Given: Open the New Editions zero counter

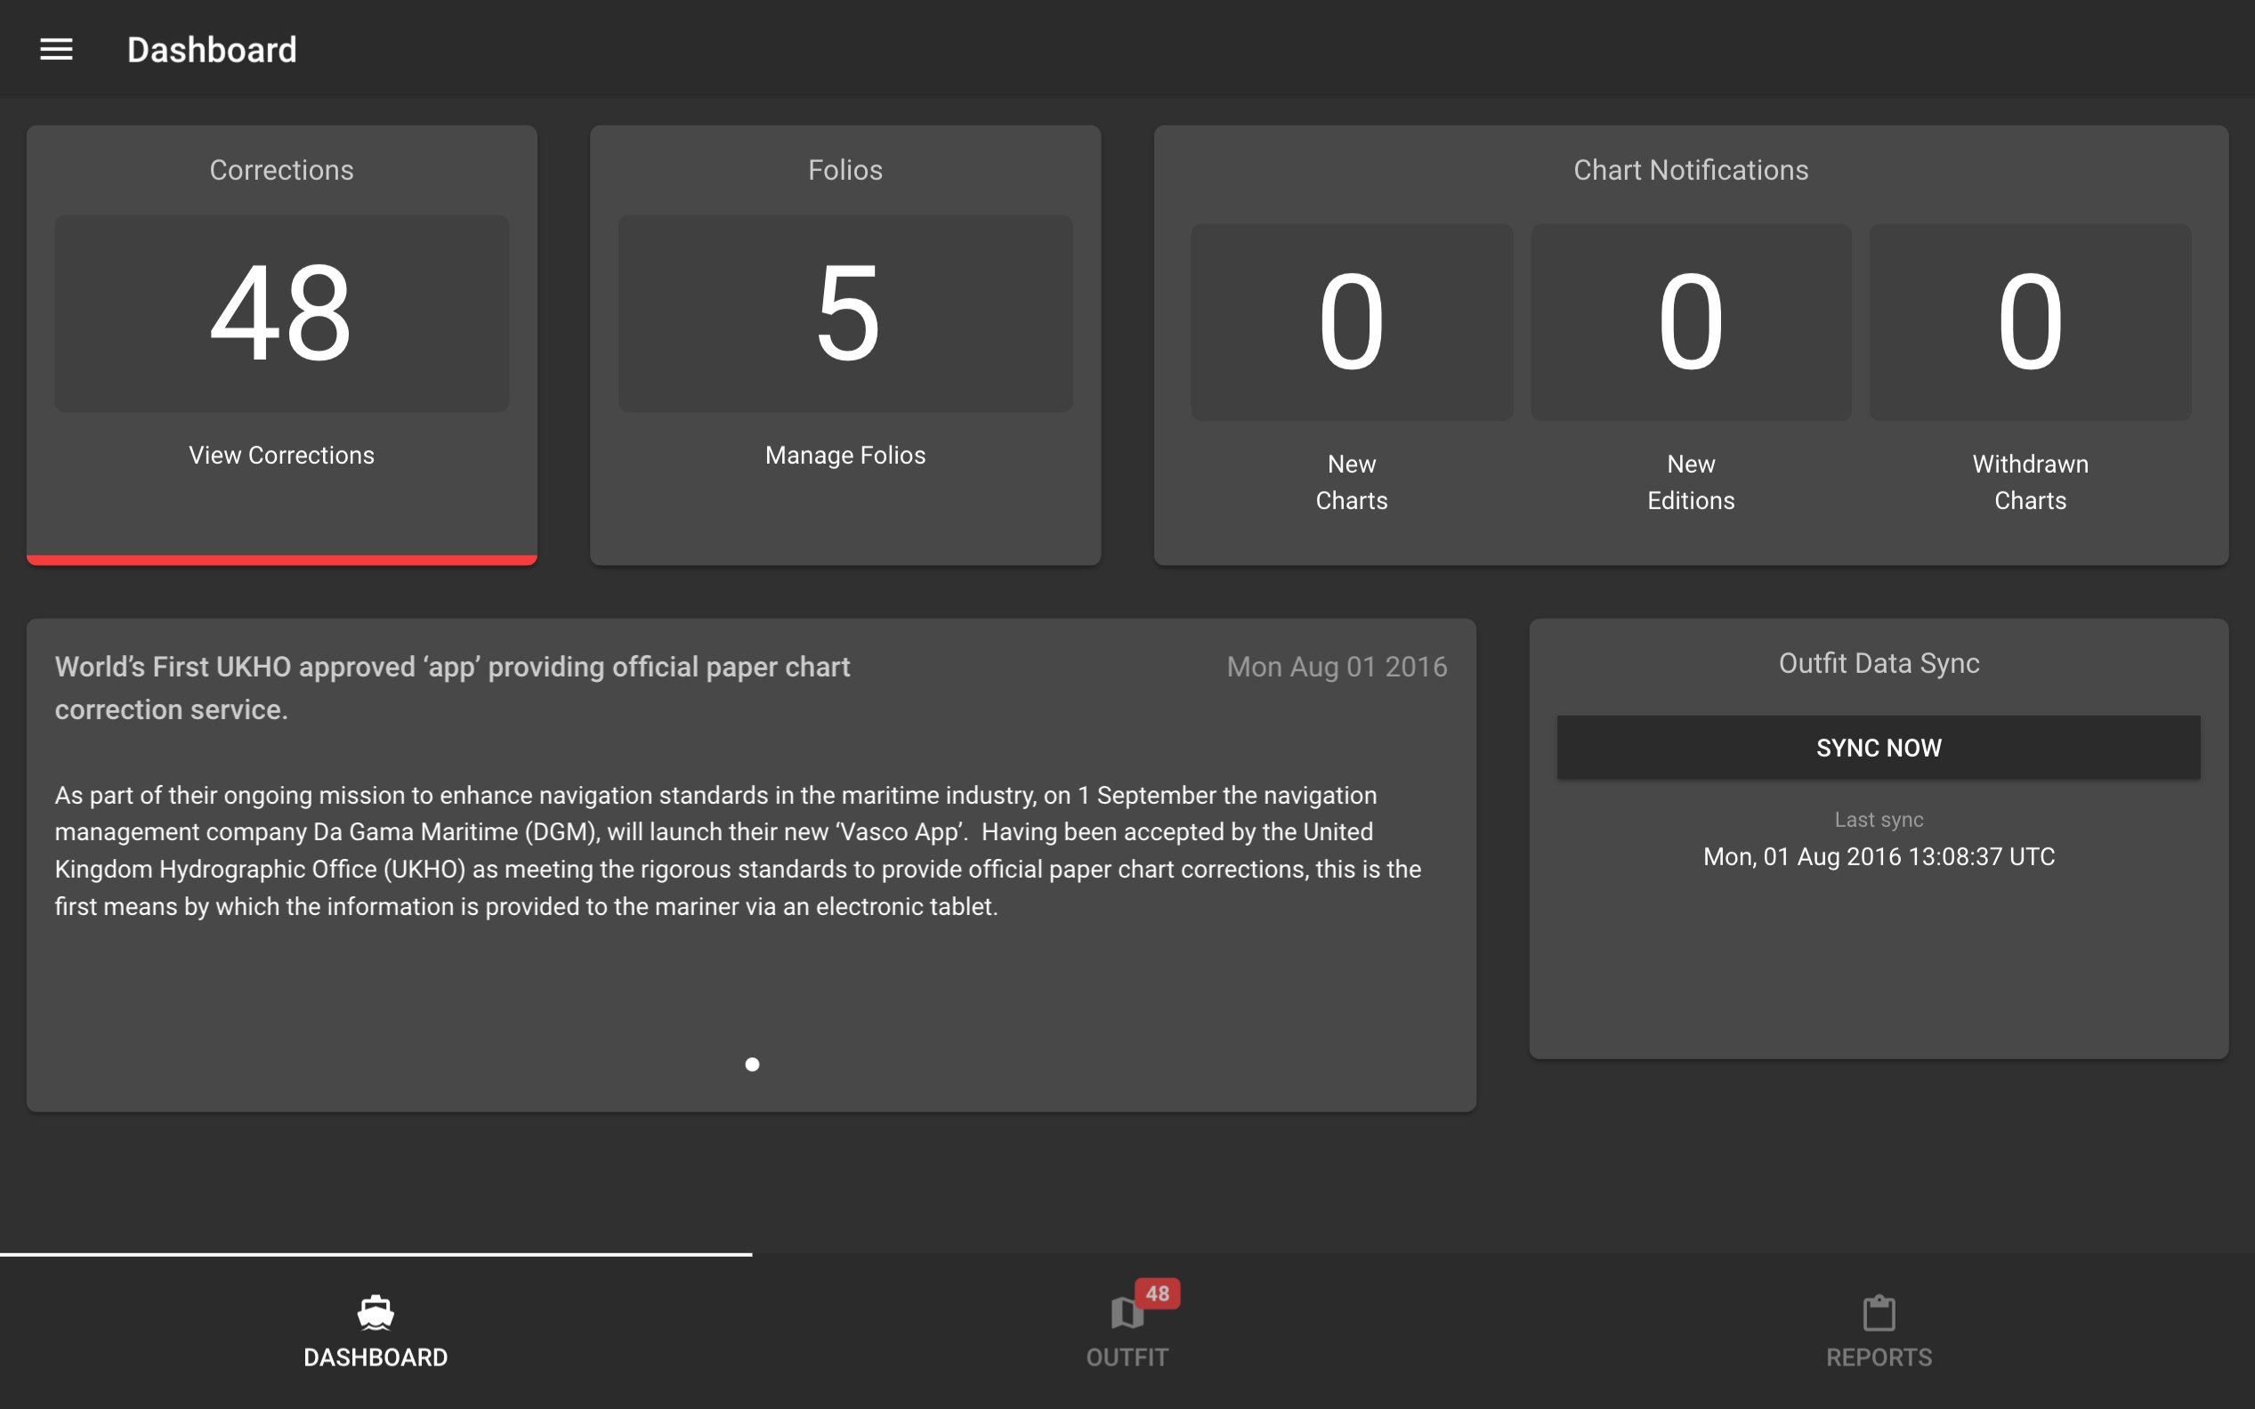Looking at the screenshot, I should pos(1690,321).
